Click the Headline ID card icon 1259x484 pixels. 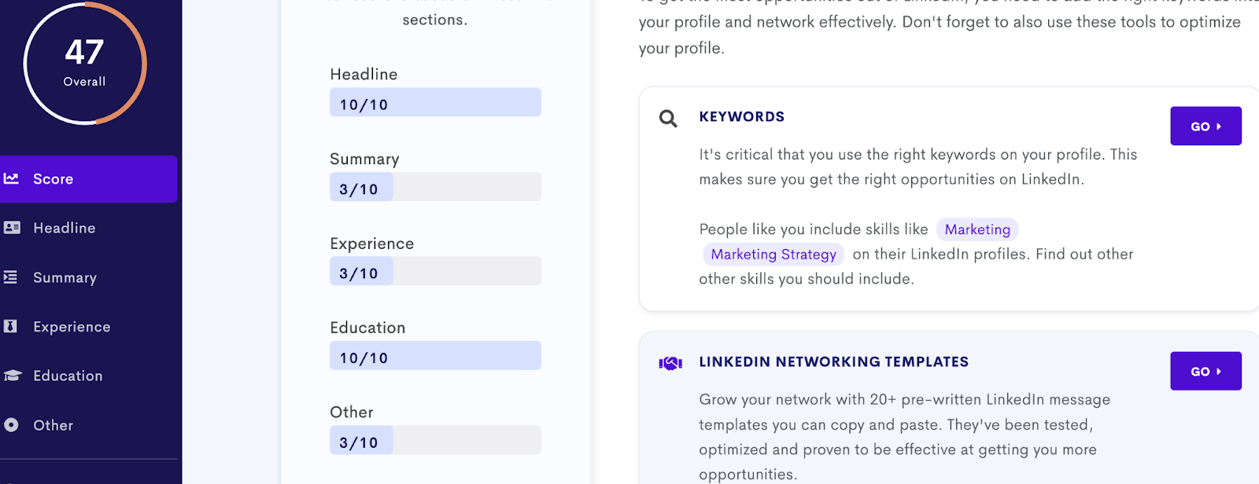[12, 228]
